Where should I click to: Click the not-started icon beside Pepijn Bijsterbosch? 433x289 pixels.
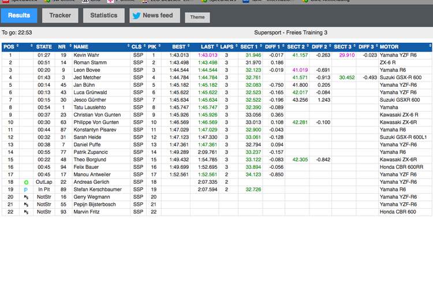(x=26, y=205)
